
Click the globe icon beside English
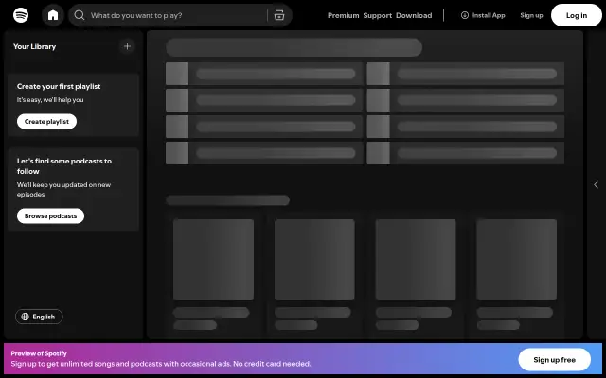[26, 317]
